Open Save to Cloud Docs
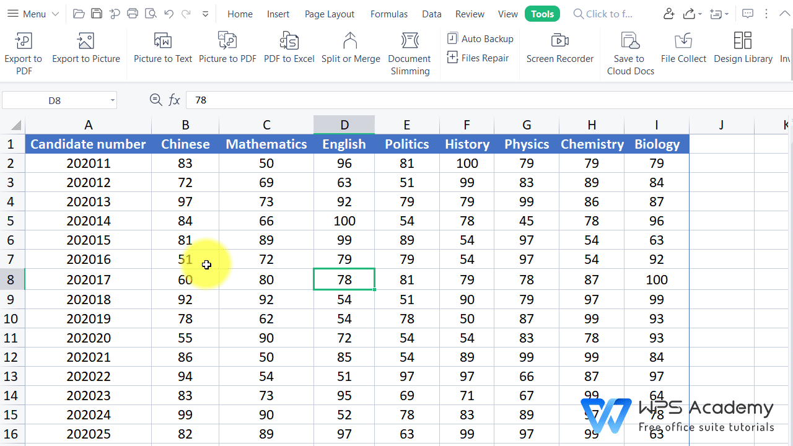This screenshot has width=793, height=446. 629,53
